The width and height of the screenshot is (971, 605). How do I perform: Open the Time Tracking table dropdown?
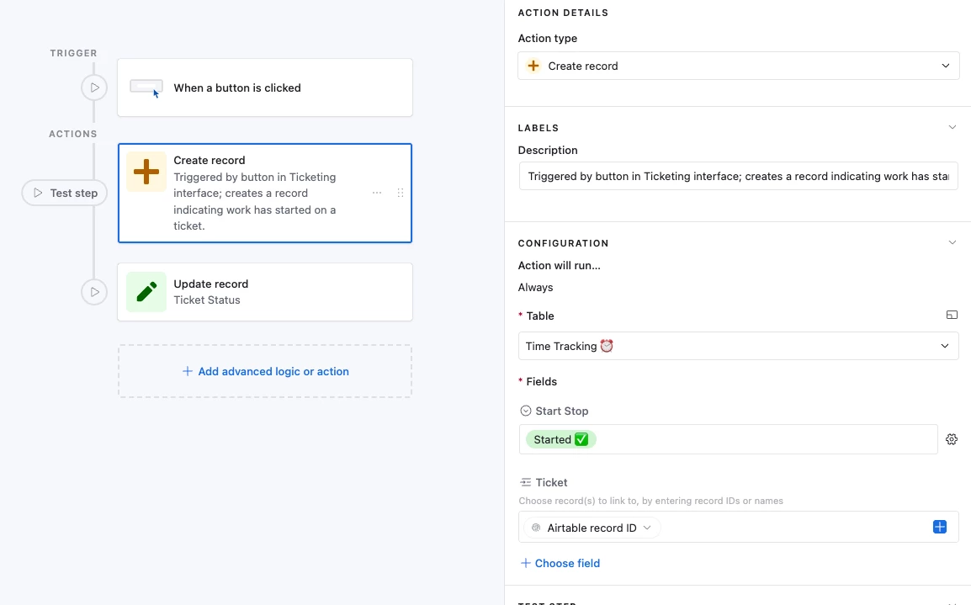738,346
